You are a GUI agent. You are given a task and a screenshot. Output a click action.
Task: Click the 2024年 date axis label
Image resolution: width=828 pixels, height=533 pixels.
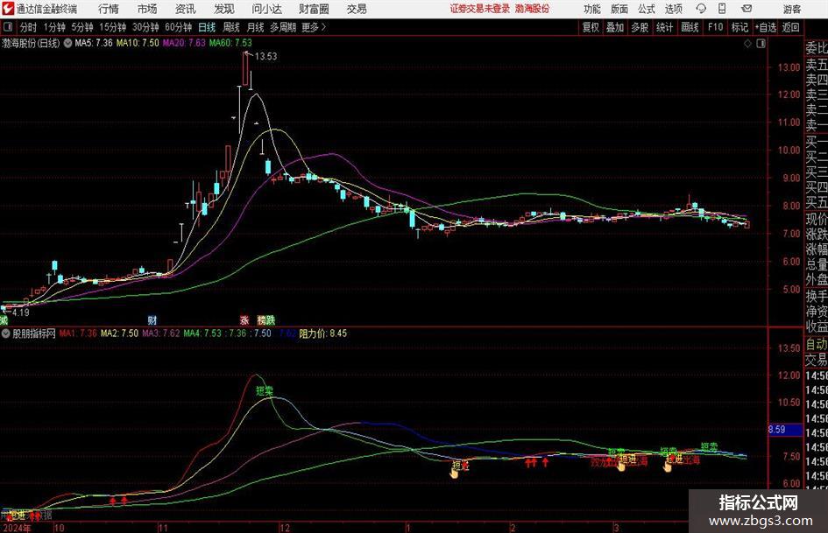point(17,528)
